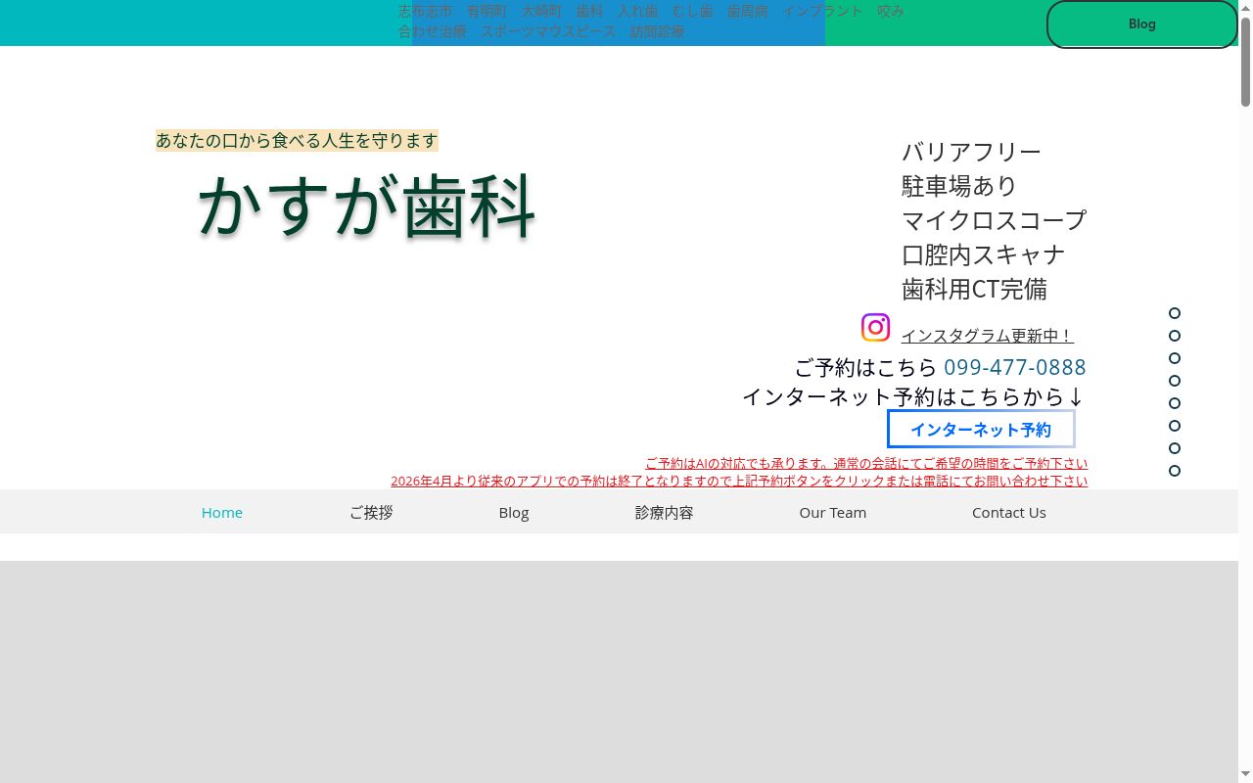Open the ご挨拶 menu item

pos(371,512)
